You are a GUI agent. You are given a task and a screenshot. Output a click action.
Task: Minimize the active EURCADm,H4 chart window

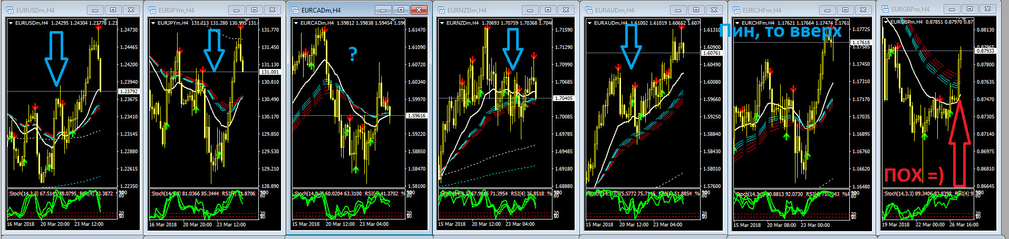tap(383, 10)
